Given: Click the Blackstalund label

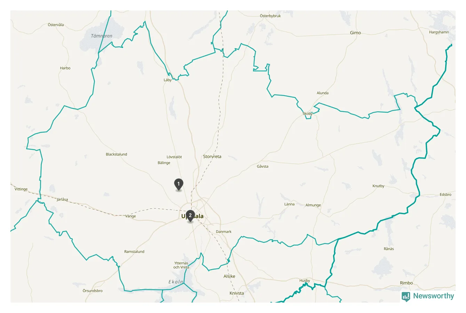Looking at the screenshot, I should (x=116, y=154).
